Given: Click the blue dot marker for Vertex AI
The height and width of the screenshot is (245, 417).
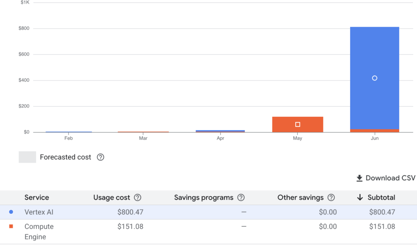Looking at the screenshot, I should (x=11, y=212).
